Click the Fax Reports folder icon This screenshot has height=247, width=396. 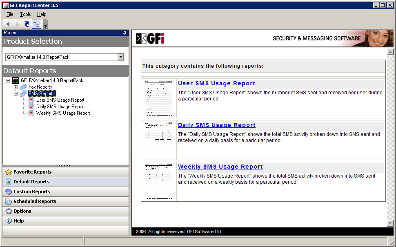coord(24,87)
